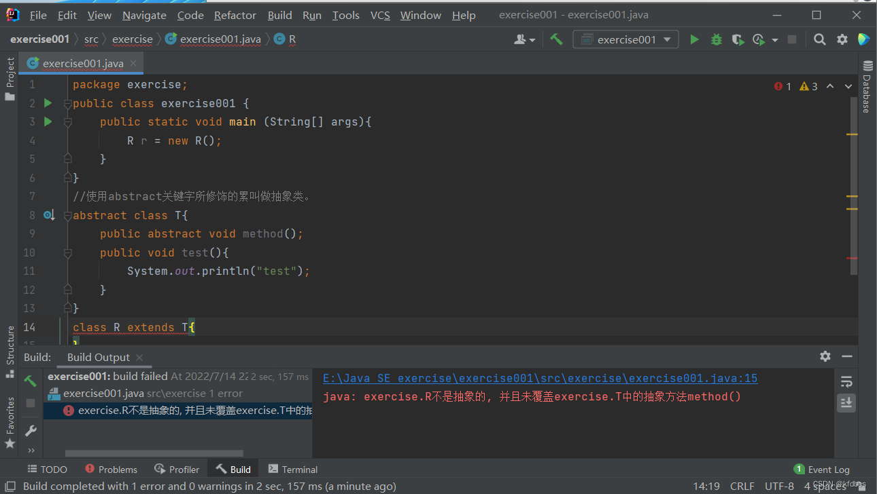Open exercise001 run configuration dropdown
This screenshot has height=494, width=877.
(x=625, y=39)
